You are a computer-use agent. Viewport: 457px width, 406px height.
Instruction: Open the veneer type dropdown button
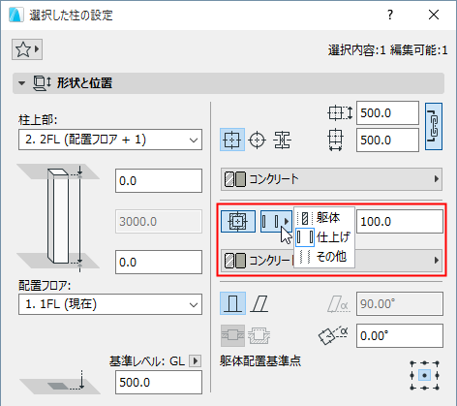click(x=276, y=221)
